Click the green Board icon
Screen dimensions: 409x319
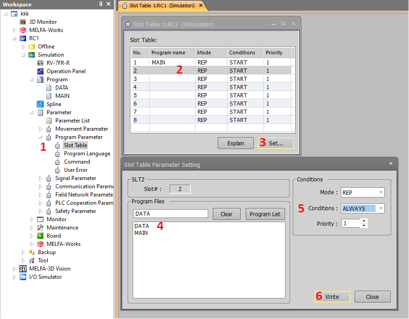coord(40,236)
